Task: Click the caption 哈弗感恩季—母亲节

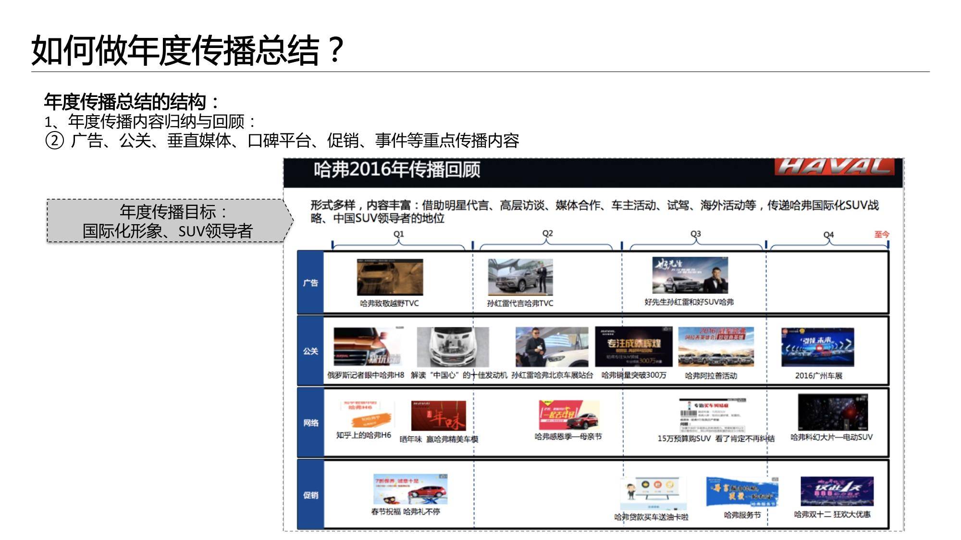Action: pyautogui.click(x=568, y=436)
